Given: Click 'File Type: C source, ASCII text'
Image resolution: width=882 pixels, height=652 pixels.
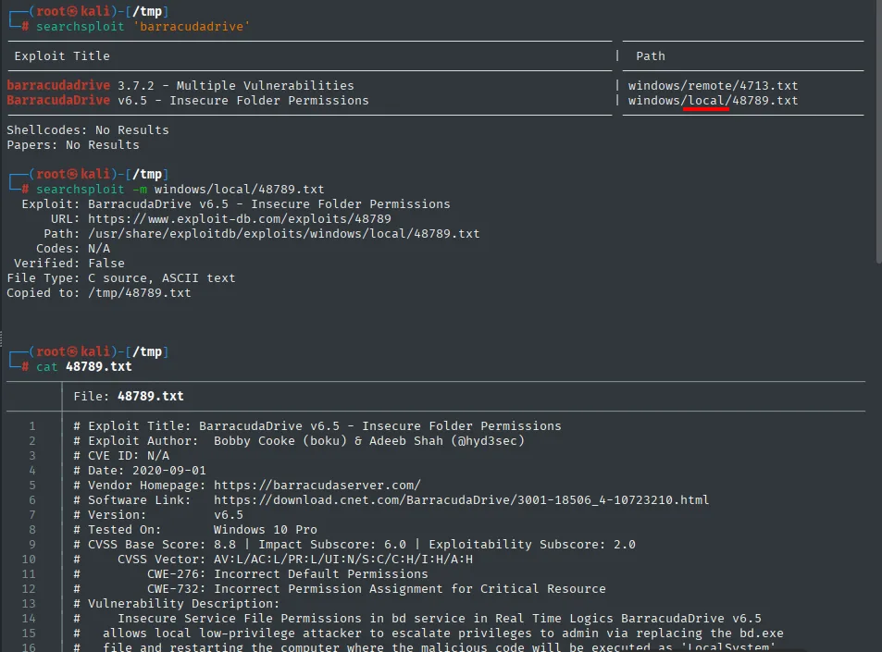Looking at the screenshot, I should click(x=121, y=277).
